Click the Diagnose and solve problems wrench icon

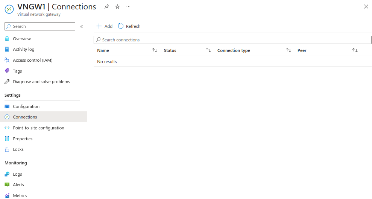[7, 82]
